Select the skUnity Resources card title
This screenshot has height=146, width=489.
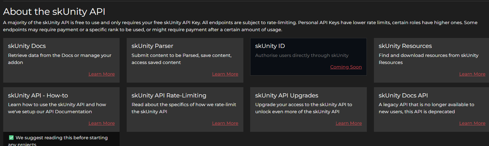click(x=405, y=46)
